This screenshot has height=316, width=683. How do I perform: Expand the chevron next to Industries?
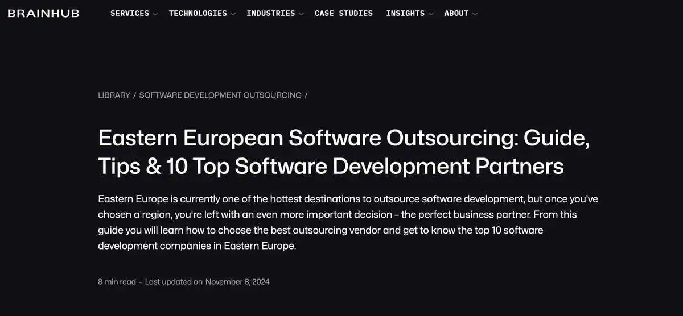[x=301, y=14]
